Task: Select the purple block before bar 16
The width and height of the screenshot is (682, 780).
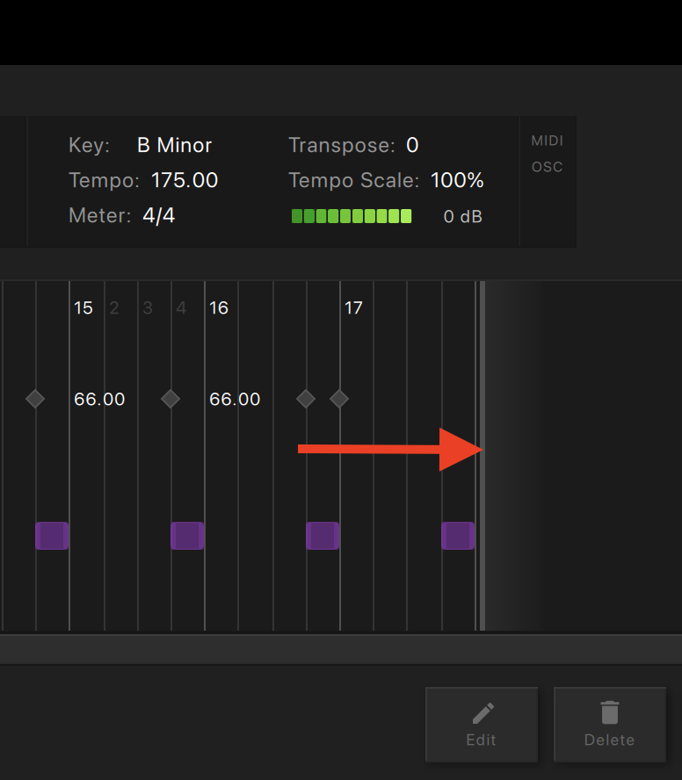Action: (187, 536)
